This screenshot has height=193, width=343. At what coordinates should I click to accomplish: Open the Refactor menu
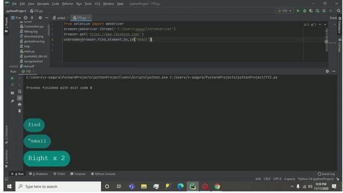[x=68, y=4]
